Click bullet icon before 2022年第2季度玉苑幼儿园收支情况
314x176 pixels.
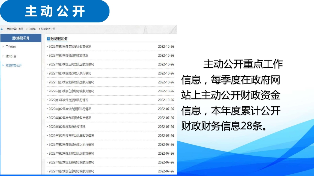coord(47,136)
